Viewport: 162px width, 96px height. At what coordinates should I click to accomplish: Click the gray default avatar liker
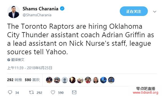pyautogui.click(x=65, y=80)
